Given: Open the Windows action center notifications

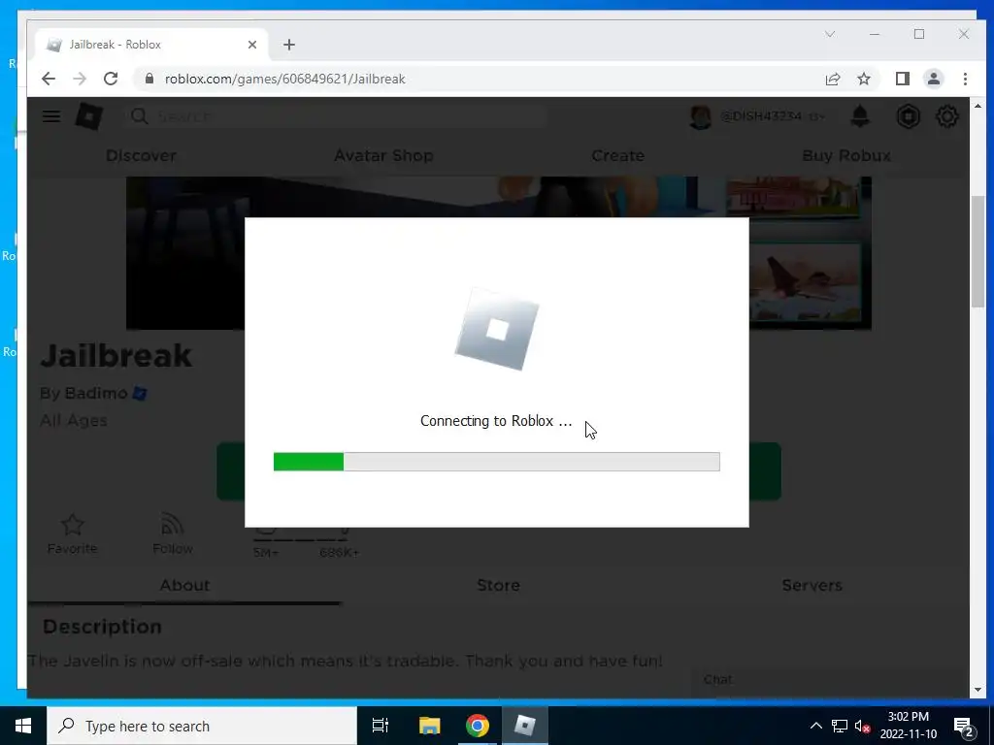Looking at the screenshot, I should point(964,726).
